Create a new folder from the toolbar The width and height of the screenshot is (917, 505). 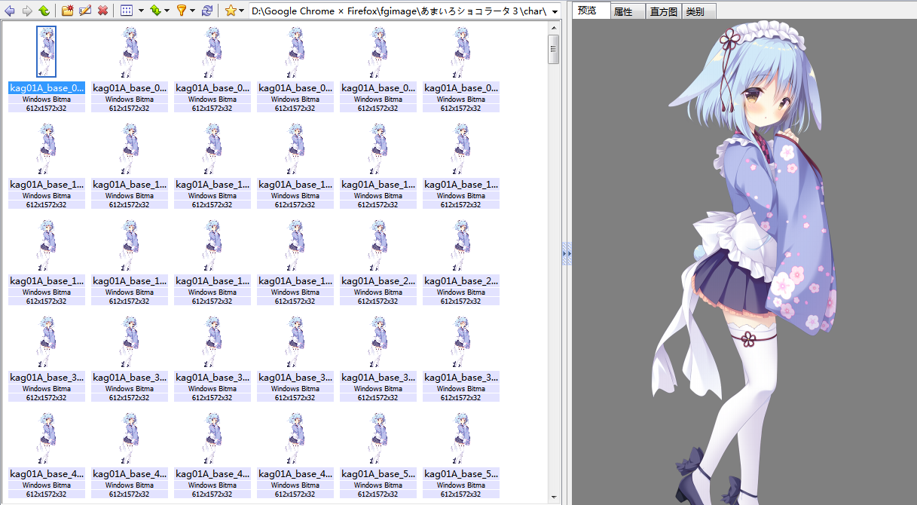[x=68, y=11]
